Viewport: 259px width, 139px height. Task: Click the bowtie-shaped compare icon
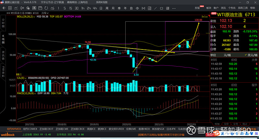[143, 8]
